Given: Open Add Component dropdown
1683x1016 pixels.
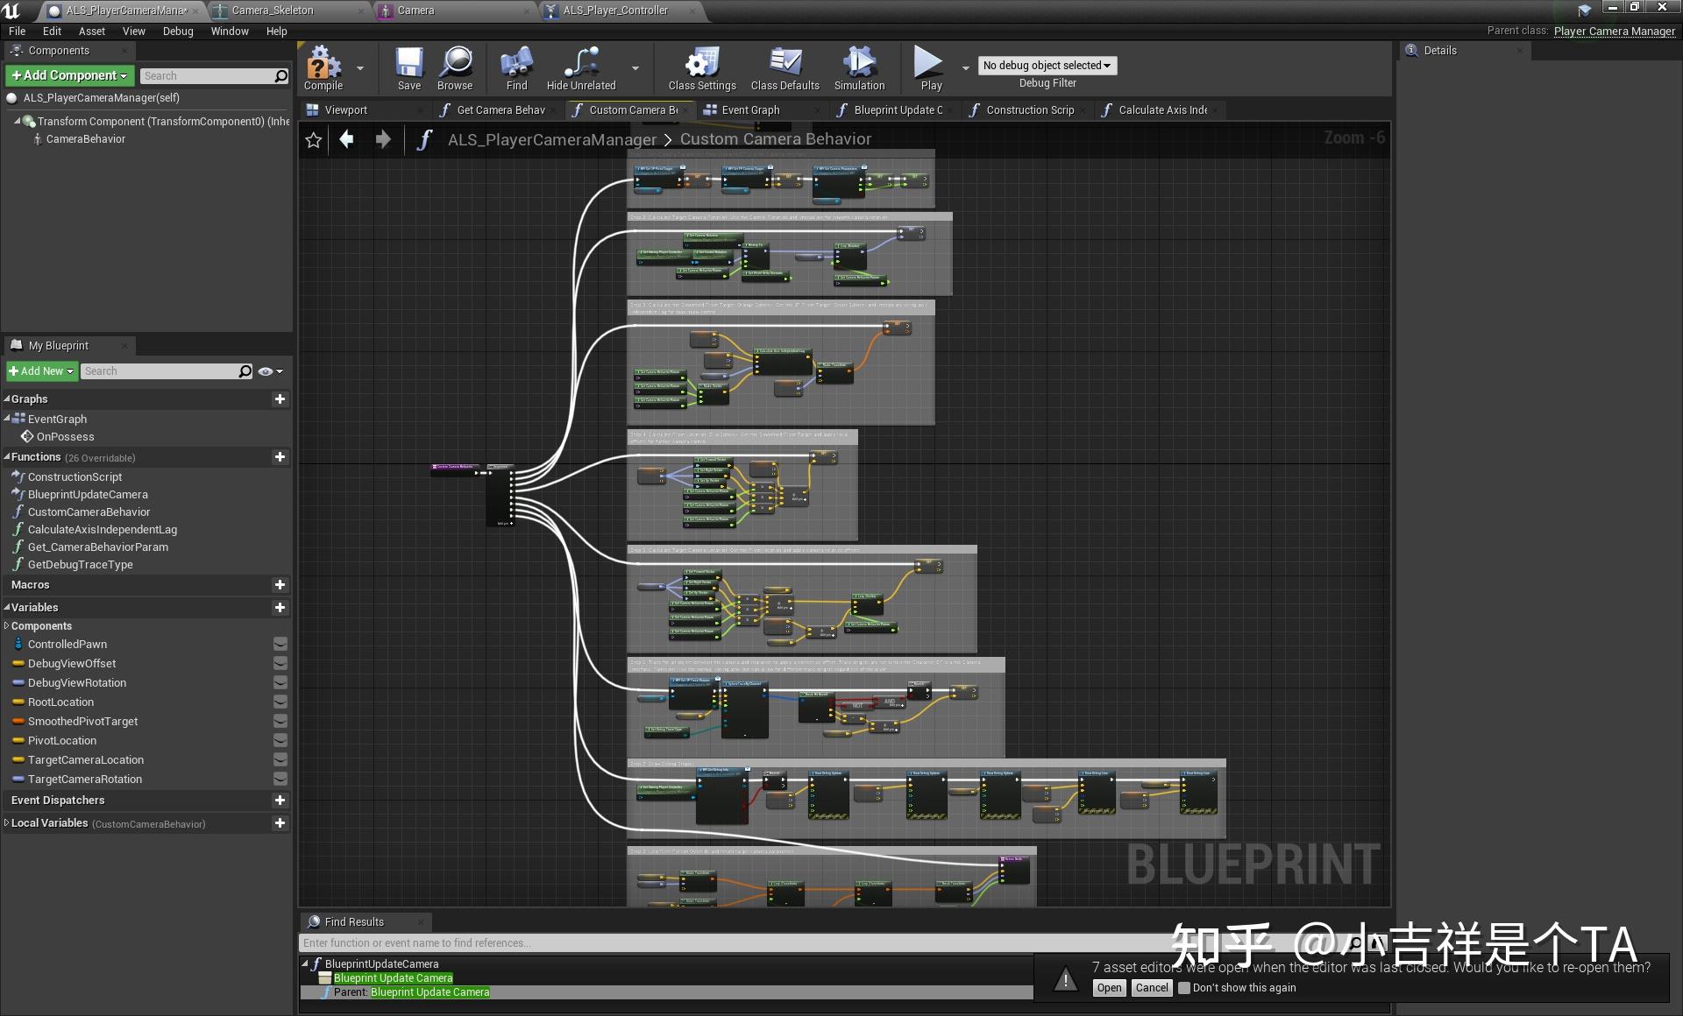Looking at the screenshot, I should (69, 76).
